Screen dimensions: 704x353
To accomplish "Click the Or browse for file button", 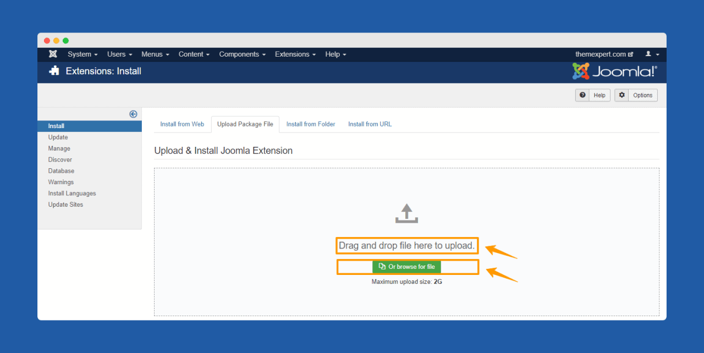I will tap(406, 267).
